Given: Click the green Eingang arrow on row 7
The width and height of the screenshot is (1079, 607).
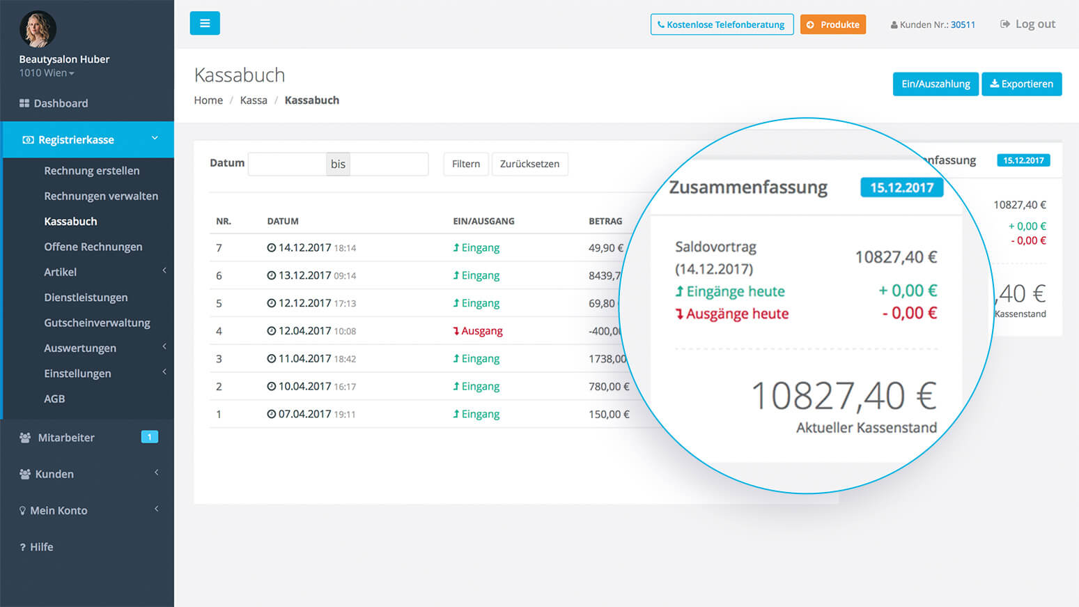Looking at the screenshot, I should [x=456, y=247].
